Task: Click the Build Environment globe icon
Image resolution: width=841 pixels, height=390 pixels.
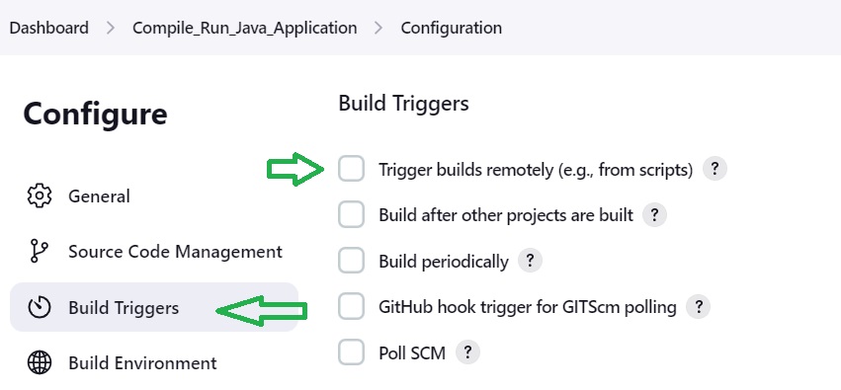Action: tap(40, 363)
